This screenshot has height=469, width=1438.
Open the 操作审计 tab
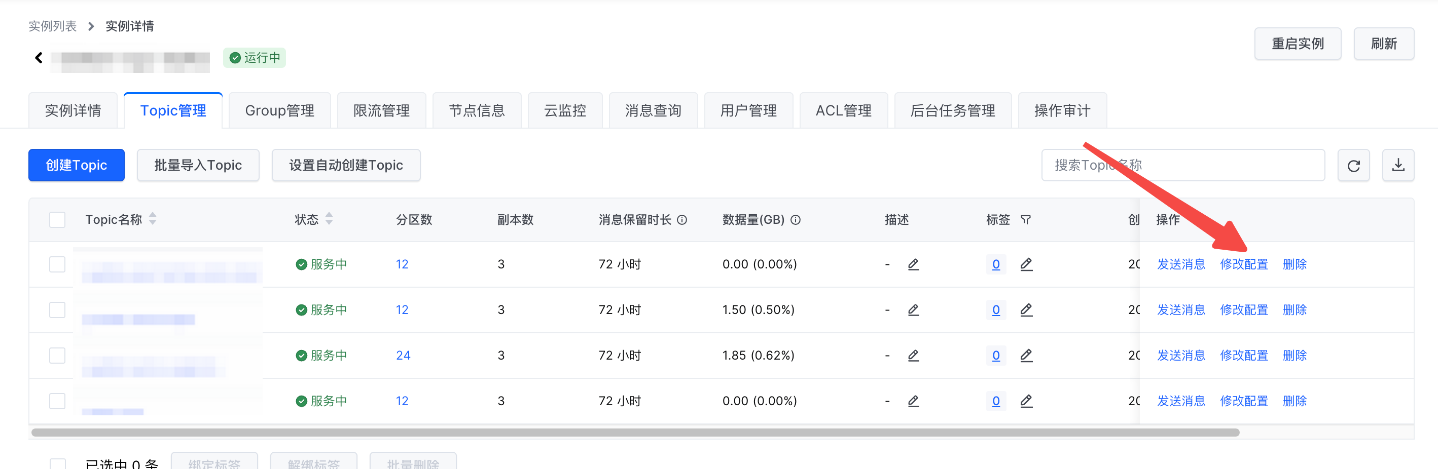(x=1062, y=110)
